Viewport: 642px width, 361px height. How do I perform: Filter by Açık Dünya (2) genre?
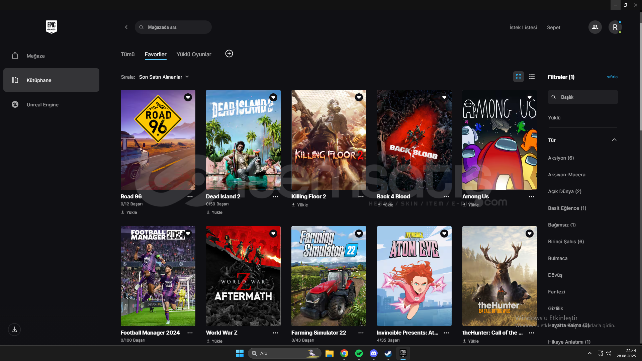565,191
